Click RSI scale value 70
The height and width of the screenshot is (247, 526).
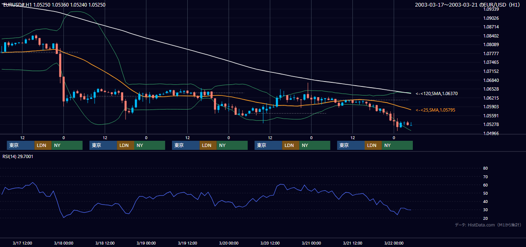tap(485, 177)
